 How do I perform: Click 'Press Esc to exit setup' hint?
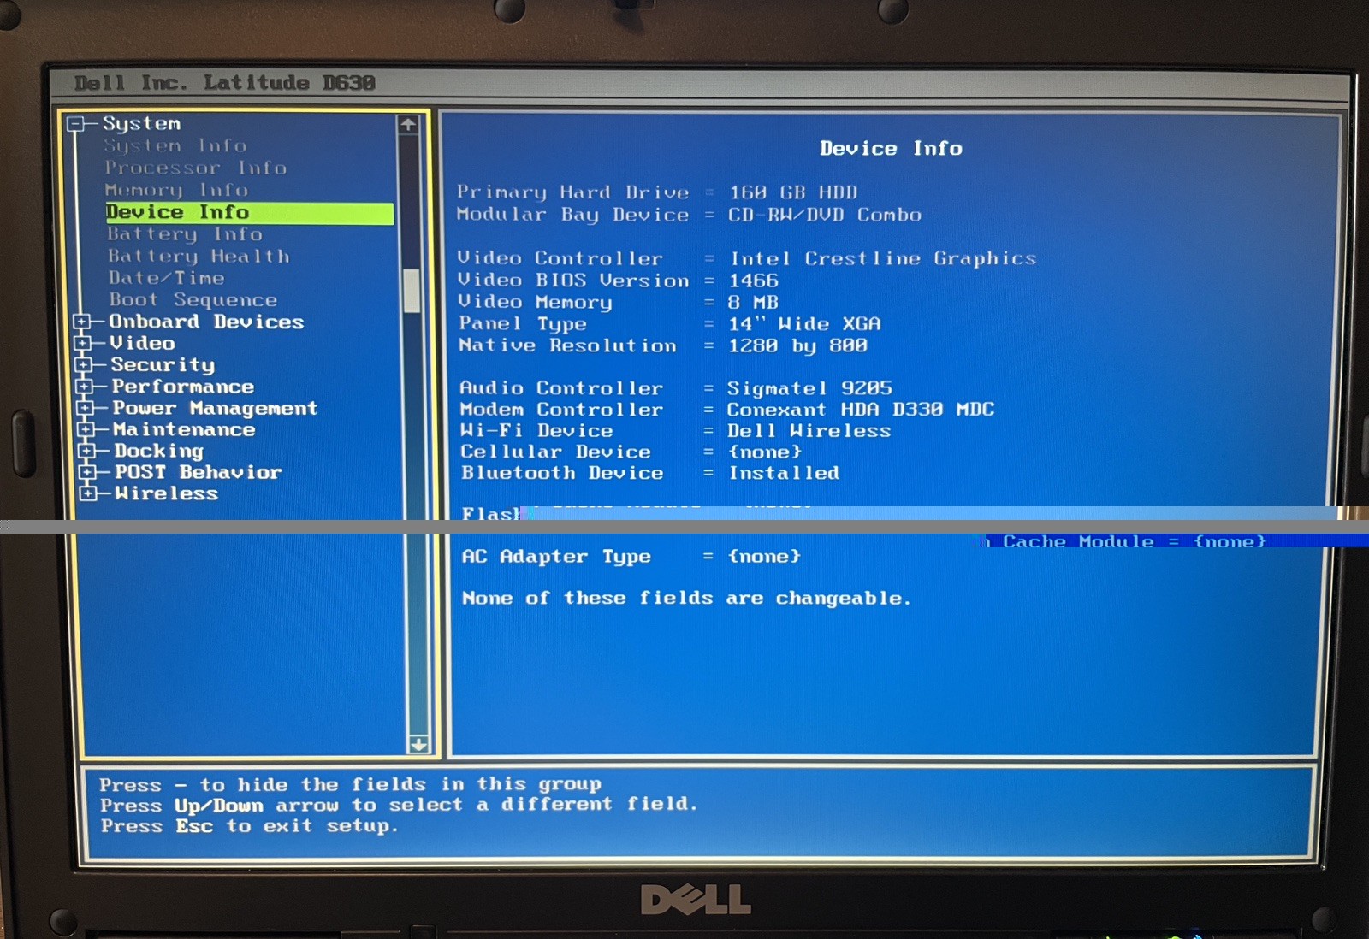[x=250, y=826]
